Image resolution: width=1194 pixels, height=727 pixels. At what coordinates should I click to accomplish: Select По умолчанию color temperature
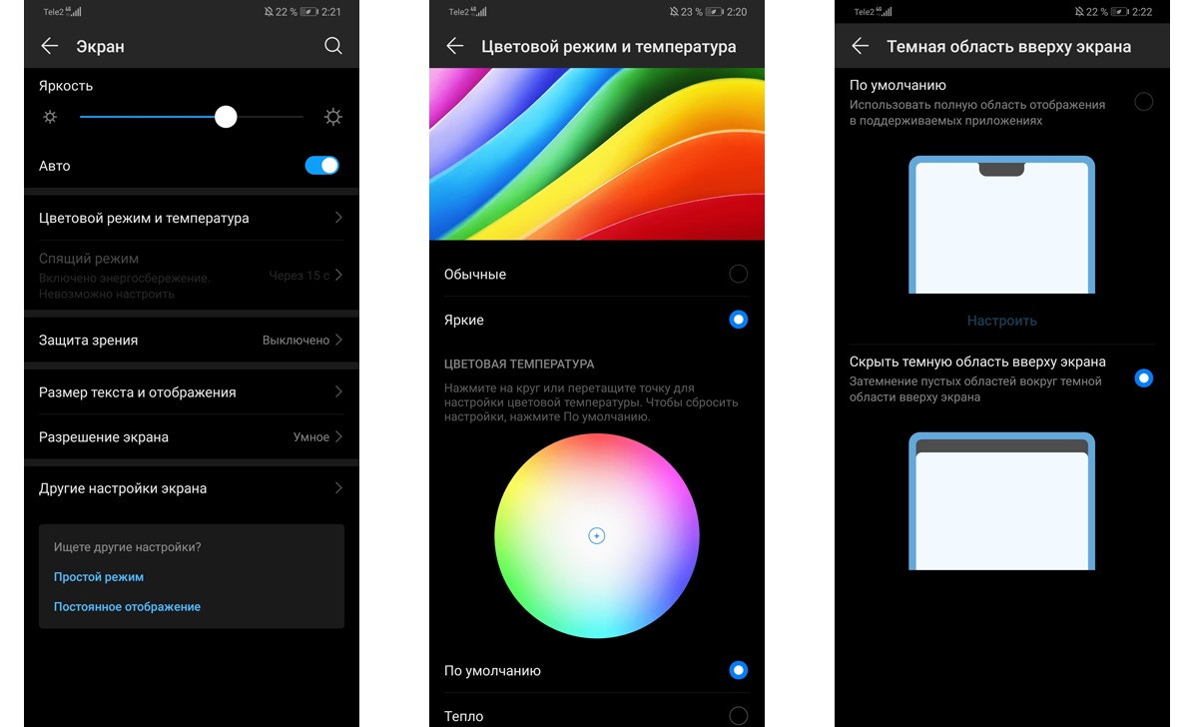tap(738, 670)
